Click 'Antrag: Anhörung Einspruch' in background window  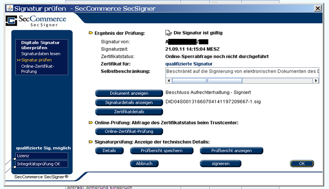pos(99,187)
